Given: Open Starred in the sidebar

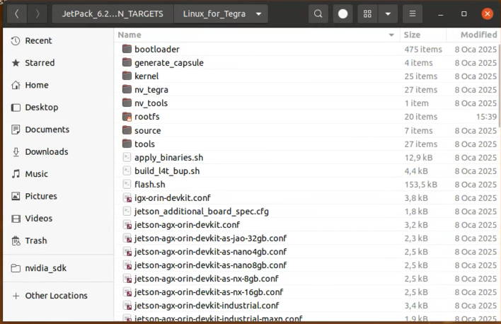Looking at the screenshot, I should click(58, 63).
